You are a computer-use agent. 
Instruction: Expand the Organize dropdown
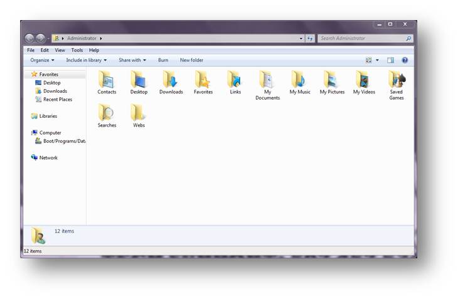click(x=43, y=60)
